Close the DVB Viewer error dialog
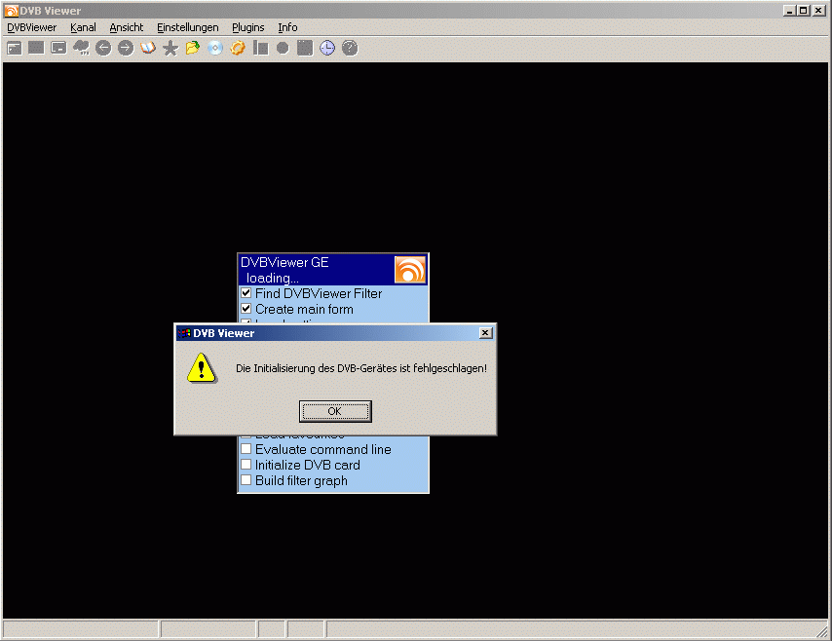This screenshot has height=641, width=832. click(x=485, y=333)
